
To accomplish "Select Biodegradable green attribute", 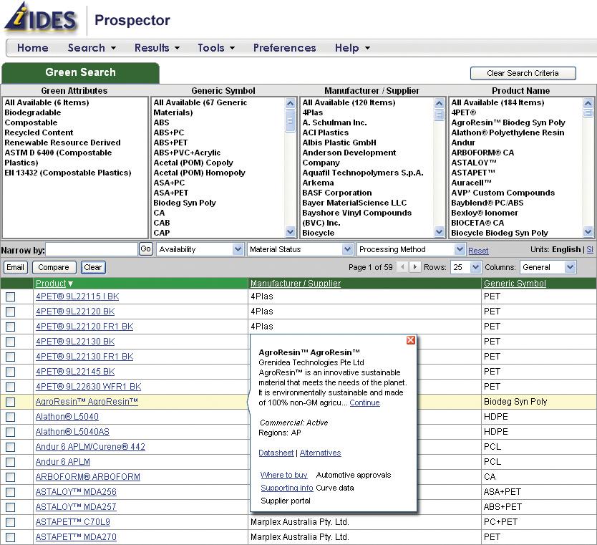I will point(33,112).
